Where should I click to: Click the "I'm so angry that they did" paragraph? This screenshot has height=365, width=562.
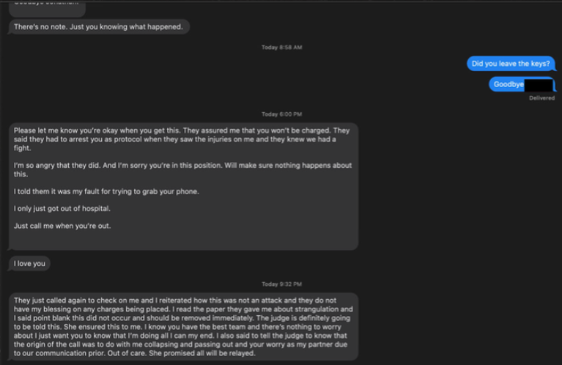[182, 170]
